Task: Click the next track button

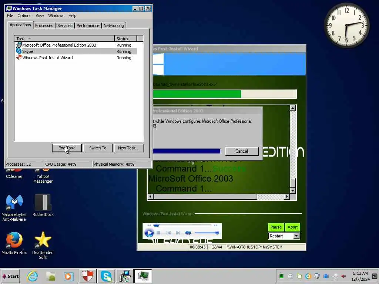Action: pyautogui.click(x=178, y=233)
